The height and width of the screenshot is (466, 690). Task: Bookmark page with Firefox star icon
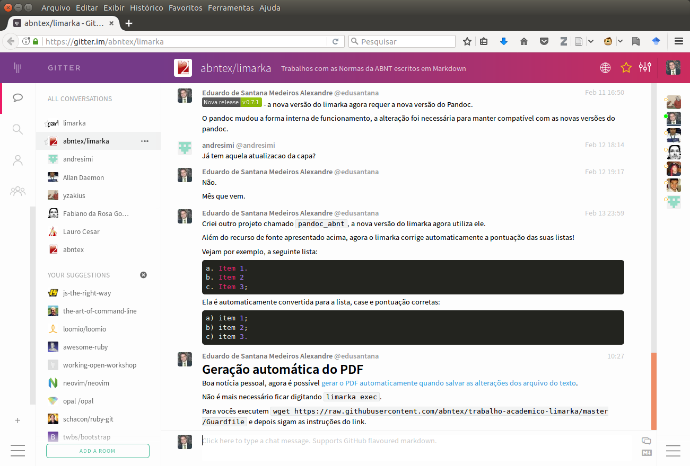point(467,41)
